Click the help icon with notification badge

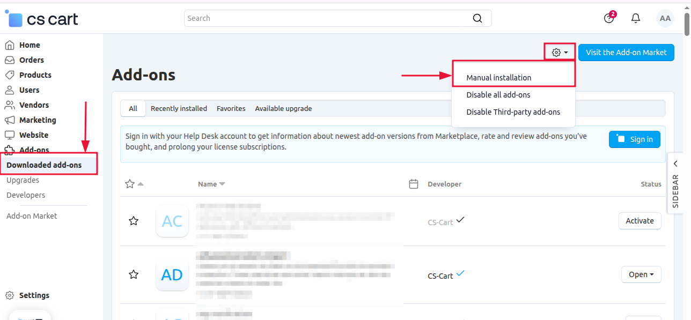pos(609,18)
